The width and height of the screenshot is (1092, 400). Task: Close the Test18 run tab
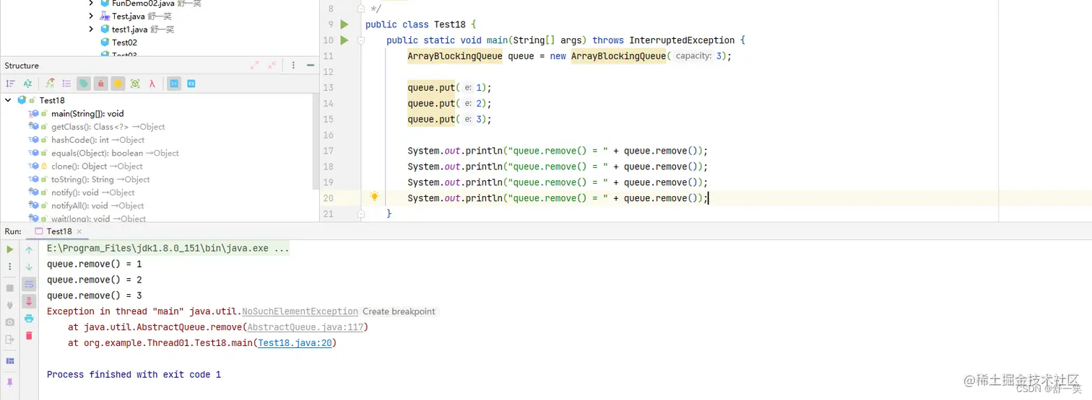pos(79,231)
